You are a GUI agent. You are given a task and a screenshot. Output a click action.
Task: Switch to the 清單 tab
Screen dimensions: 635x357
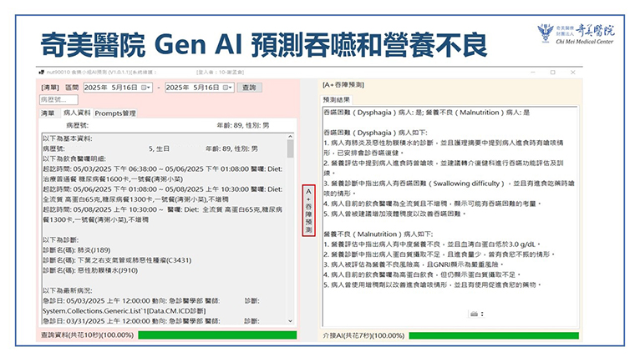[48, 113]
